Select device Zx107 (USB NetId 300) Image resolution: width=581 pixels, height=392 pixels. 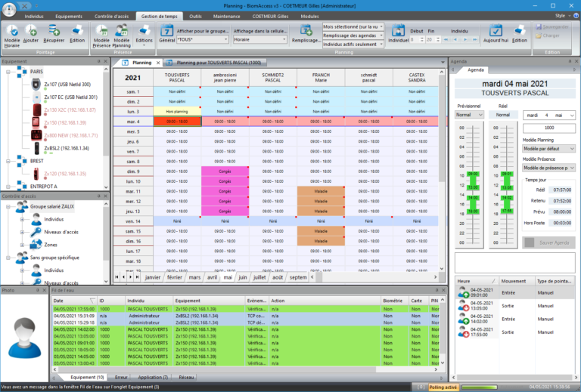click(67, 85)
